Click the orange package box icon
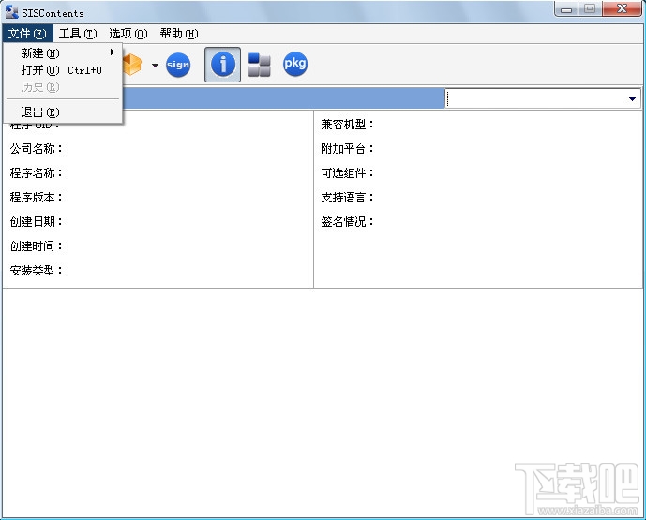 pos(132,65)
